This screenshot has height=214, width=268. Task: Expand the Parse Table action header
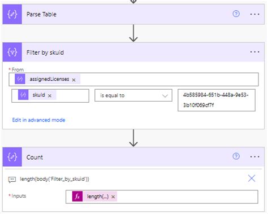[133, 14]
